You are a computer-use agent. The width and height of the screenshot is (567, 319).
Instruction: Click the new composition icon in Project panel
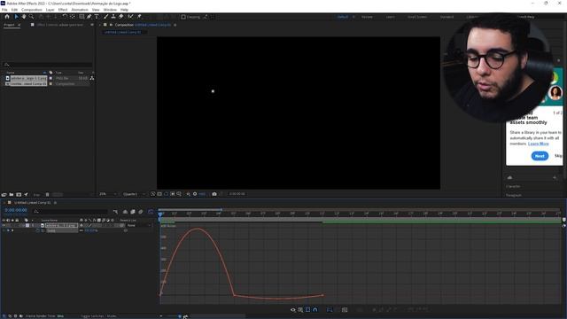(19, 195)
